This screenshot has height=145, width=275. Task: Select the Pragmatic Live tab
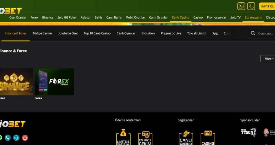(x=171, y=33)
